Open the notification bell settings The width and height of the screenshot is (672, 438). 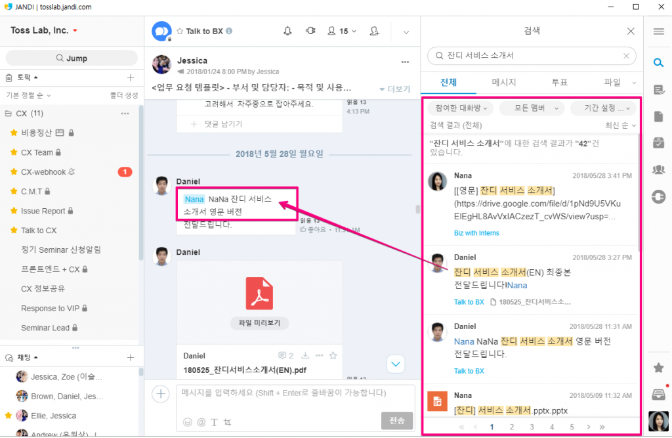click(287, 31)
